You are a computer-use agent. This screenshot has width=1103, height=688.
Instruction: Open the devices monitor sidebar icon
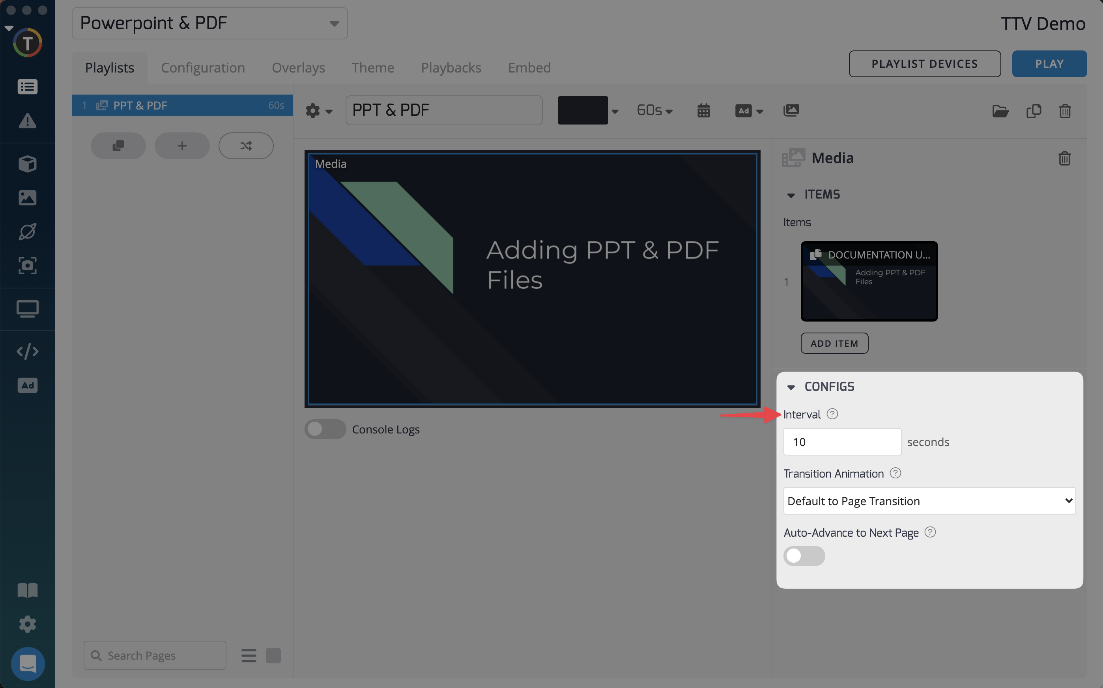tap(27, 309)
